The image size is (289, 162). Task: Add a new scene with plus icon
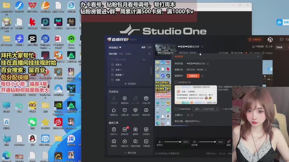[149, 54]
